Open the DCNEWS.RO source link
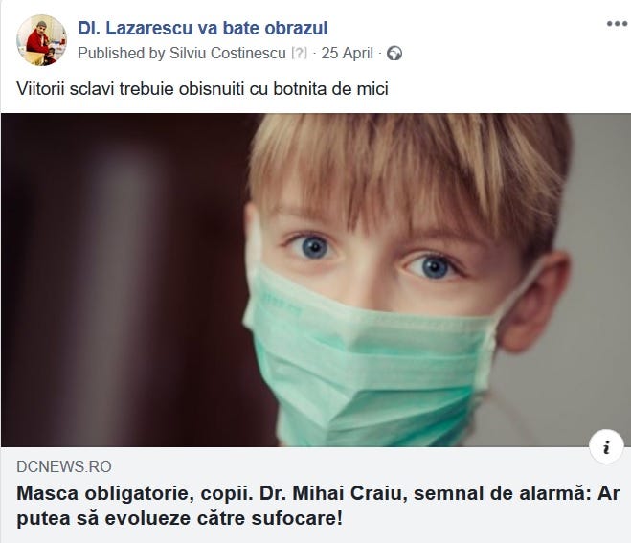The height and width of the screenshot is (543, 631). [64, 467]
